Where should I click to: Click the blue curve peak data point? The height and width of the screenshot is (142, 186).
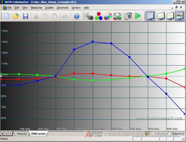tap(93, 41)
